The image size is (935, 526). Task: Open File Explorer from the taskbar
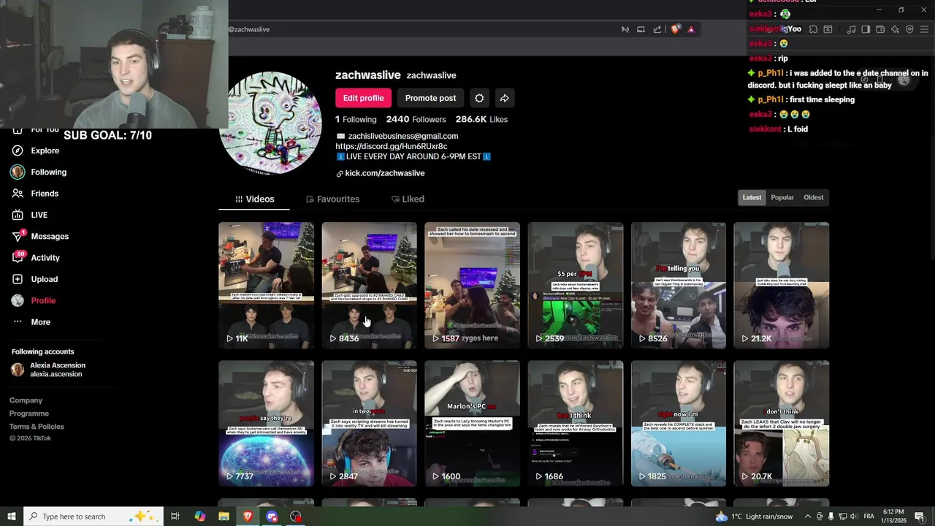tap(224, 517)
